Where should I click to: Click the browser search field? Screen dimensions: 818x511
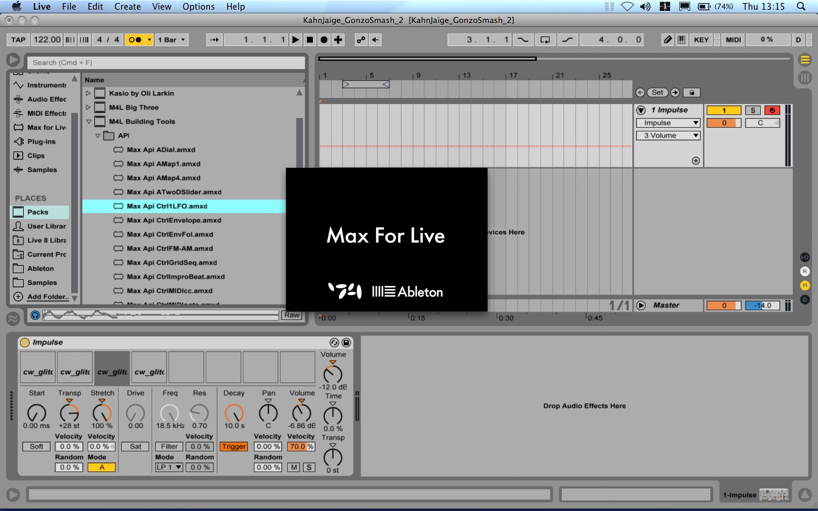(166, 63)
